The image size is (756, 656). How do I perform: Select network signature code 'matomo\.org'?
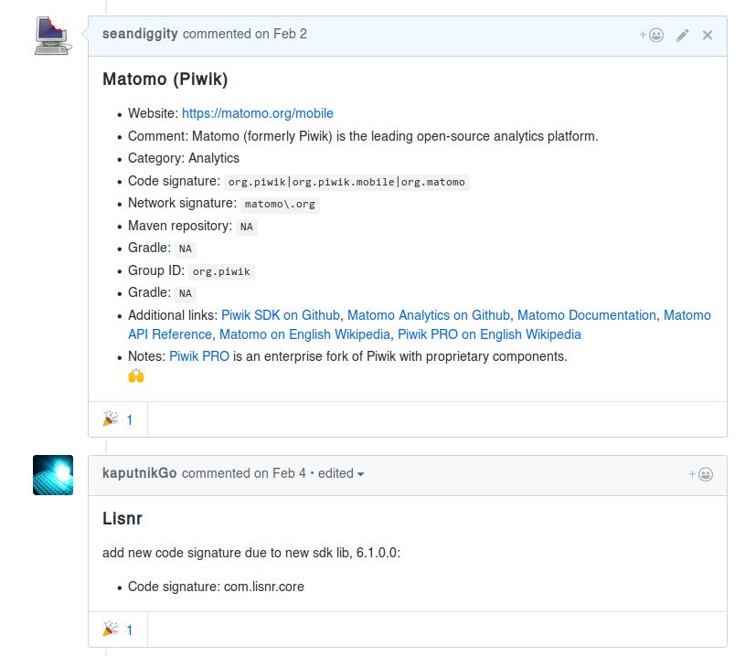[280, 205]
